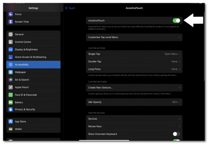Tap the Apple Pencil icon

pyautogui.click(x=11, y=87)
